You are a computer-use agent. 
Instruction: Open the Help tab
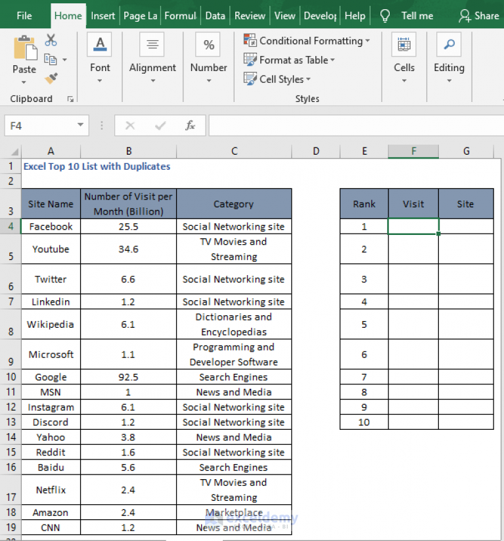pos(355,16)
